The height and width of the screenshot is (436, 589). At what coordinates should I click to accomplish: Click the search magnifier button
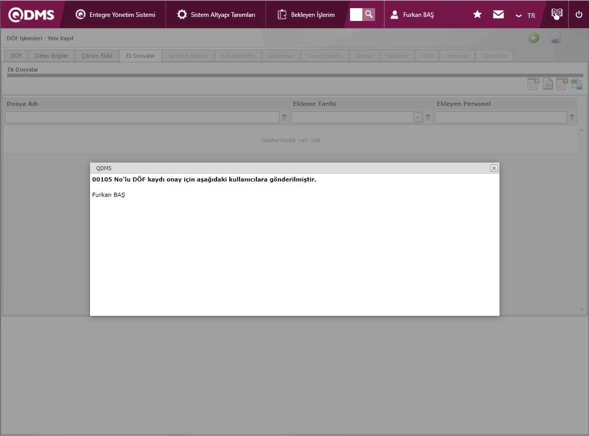(x=369, y=14)
